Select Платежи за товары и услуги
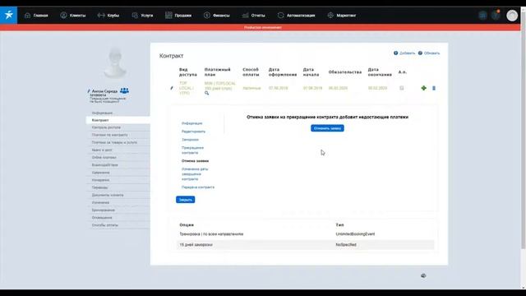Screen dimensions: 526x296 (x=114, y=142)
